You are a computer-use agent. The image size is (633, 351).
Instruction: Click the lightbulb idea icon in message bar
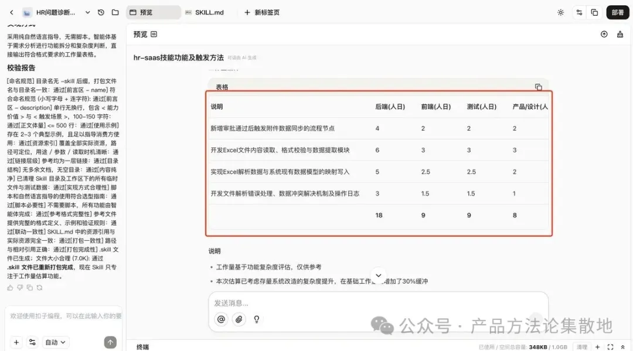click(256, 320)
